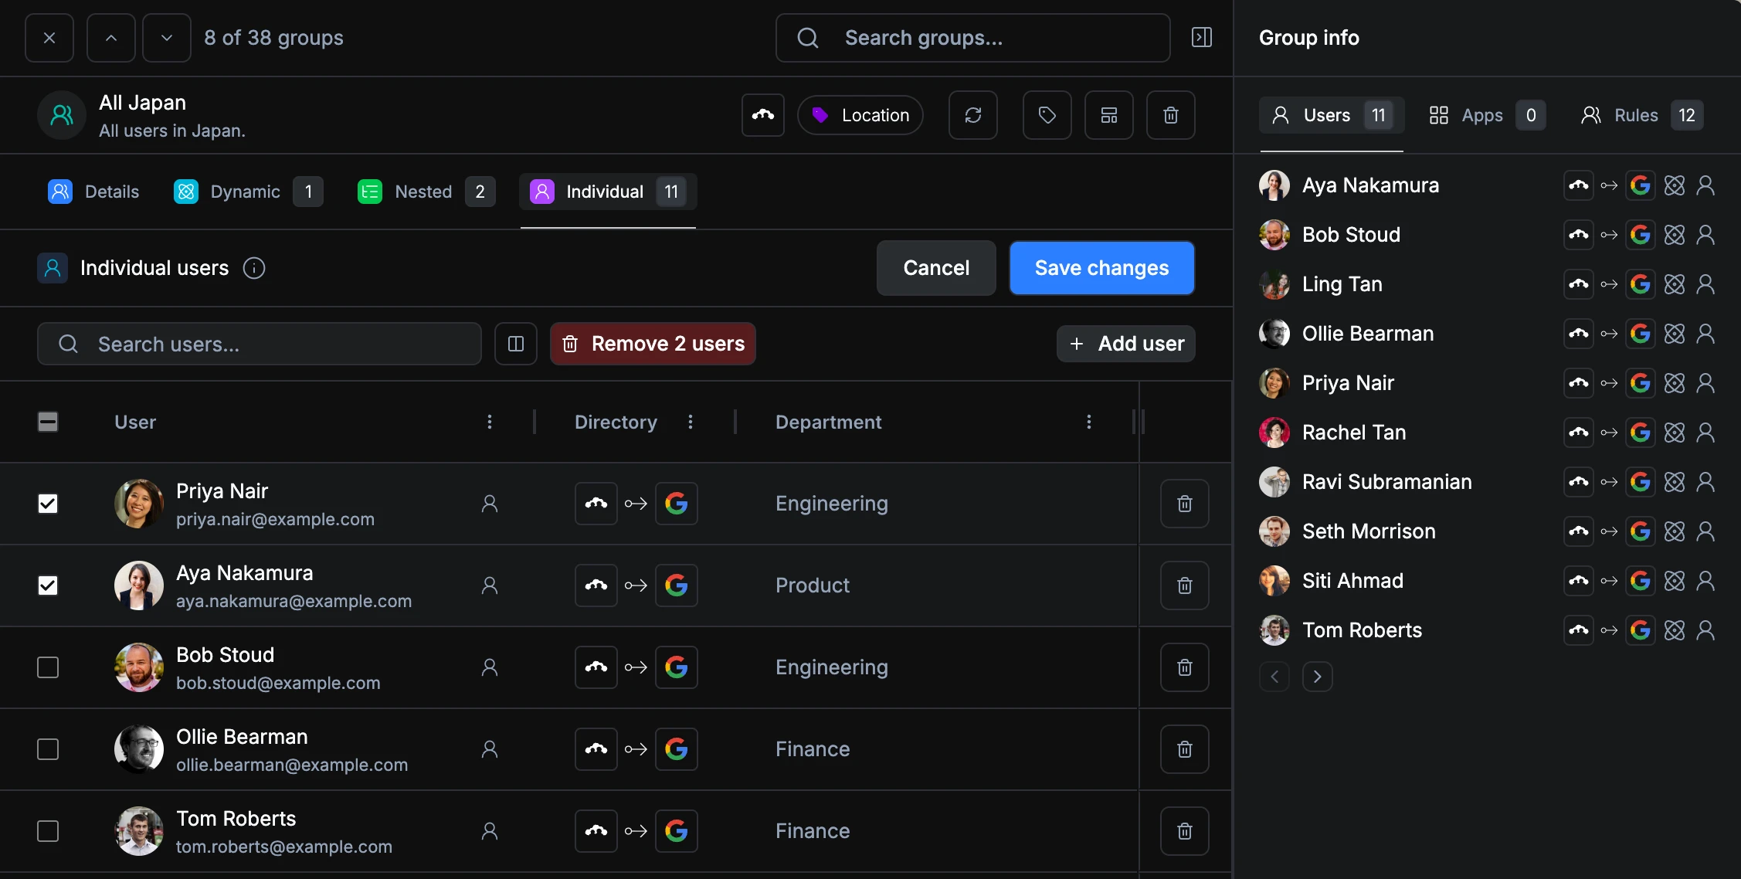Viewport: 1741px width, 879px height.
Task: Open the tag icon in the group toolbar
Action: click(x=1047, y=114)
